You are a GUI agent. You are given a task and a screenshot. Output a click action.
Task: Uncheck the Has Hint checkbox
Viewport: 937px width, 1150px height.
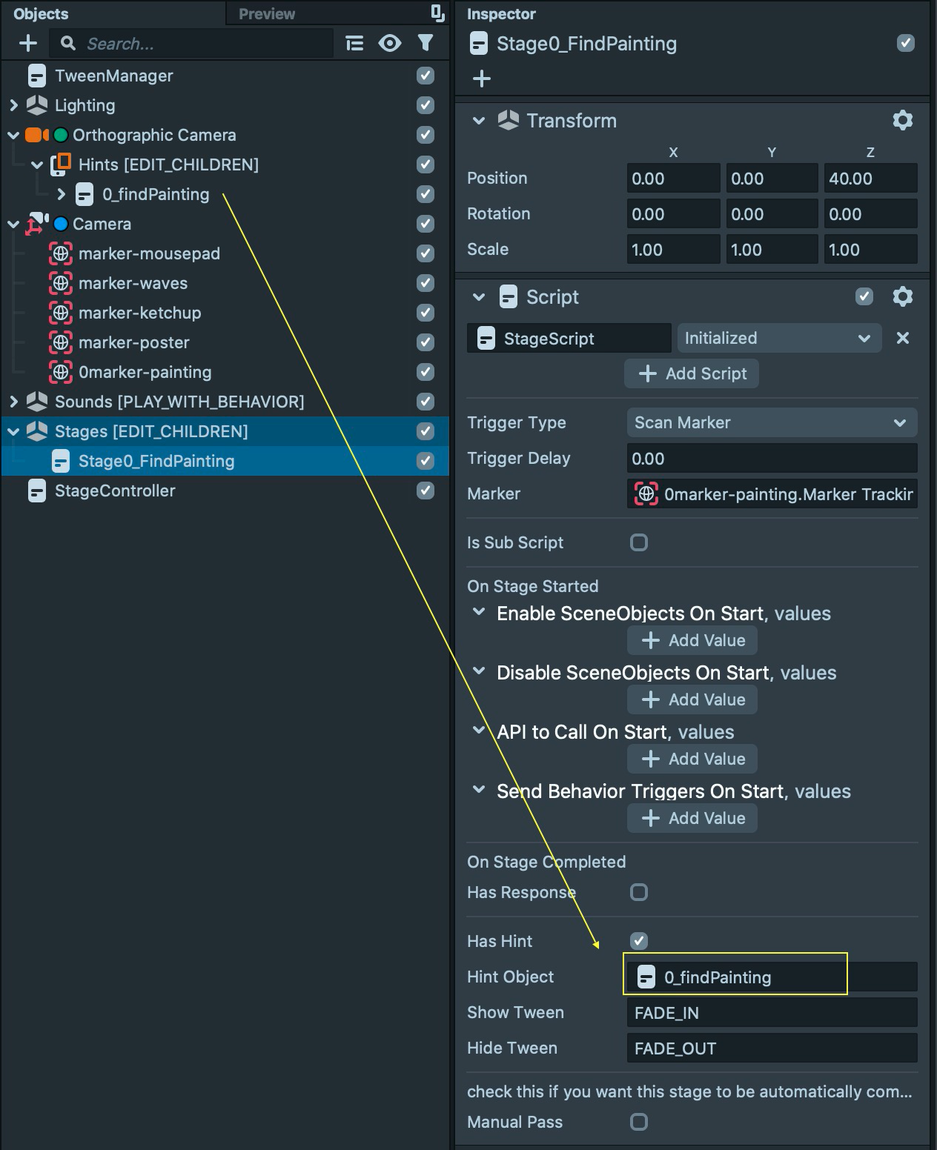[x=639, y=941]
